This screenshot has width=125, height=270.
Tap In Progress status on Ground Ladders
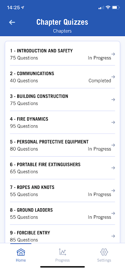[x=99, y=217]
